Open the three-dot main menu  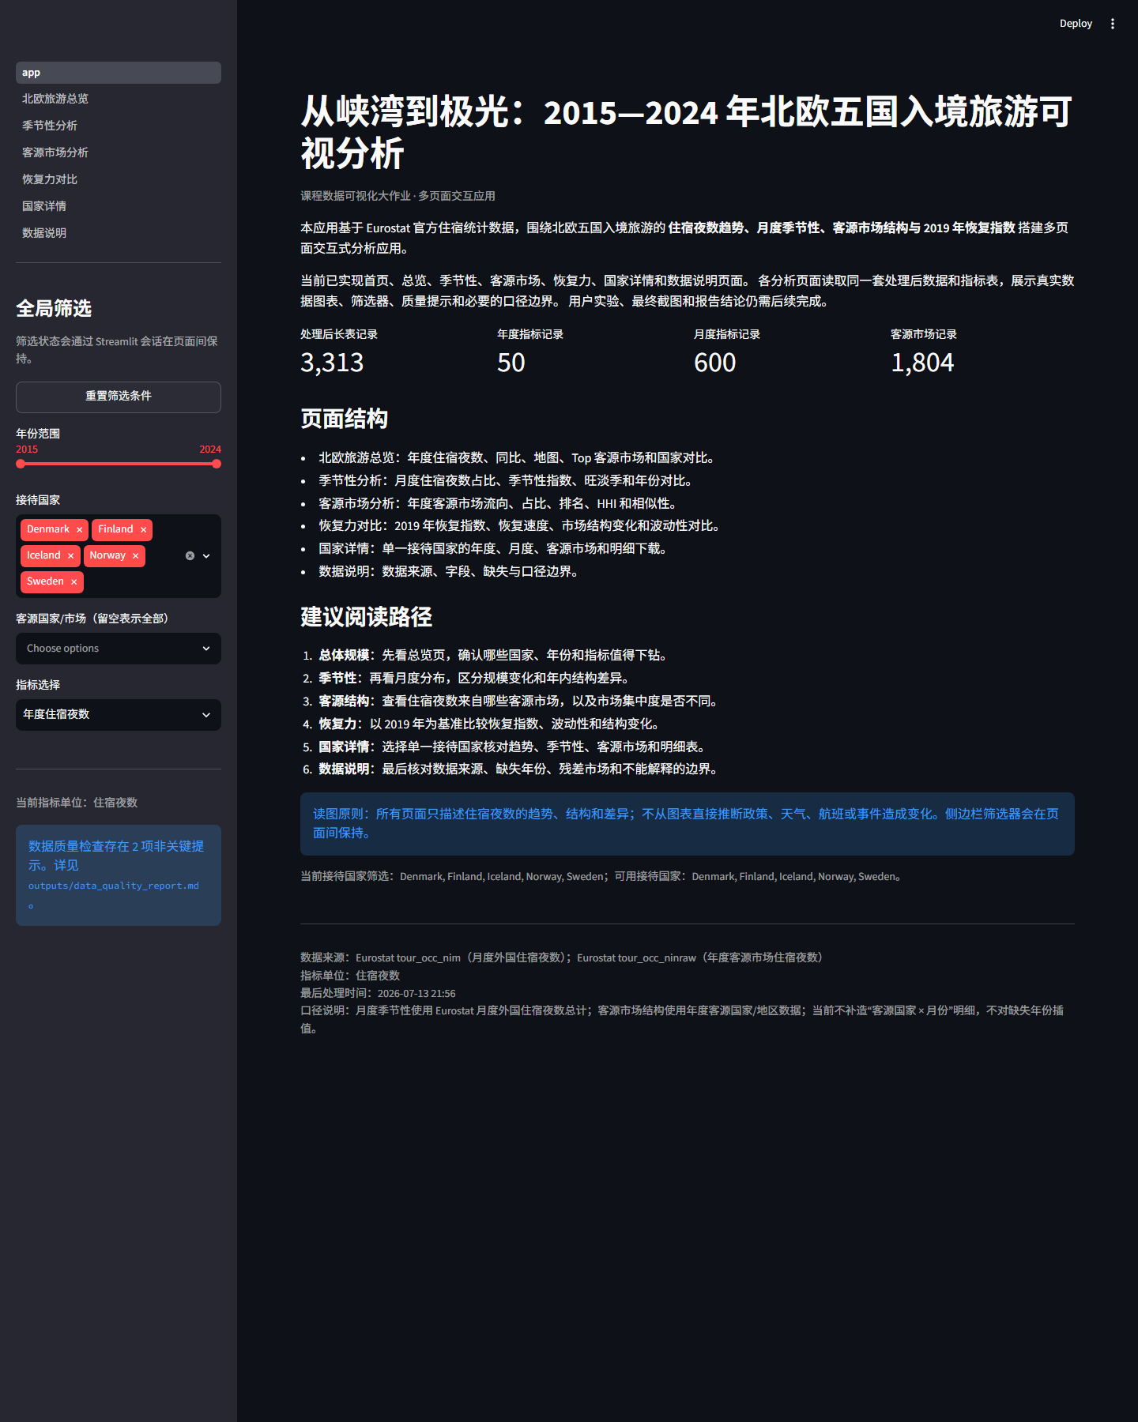click(1113, 24)
